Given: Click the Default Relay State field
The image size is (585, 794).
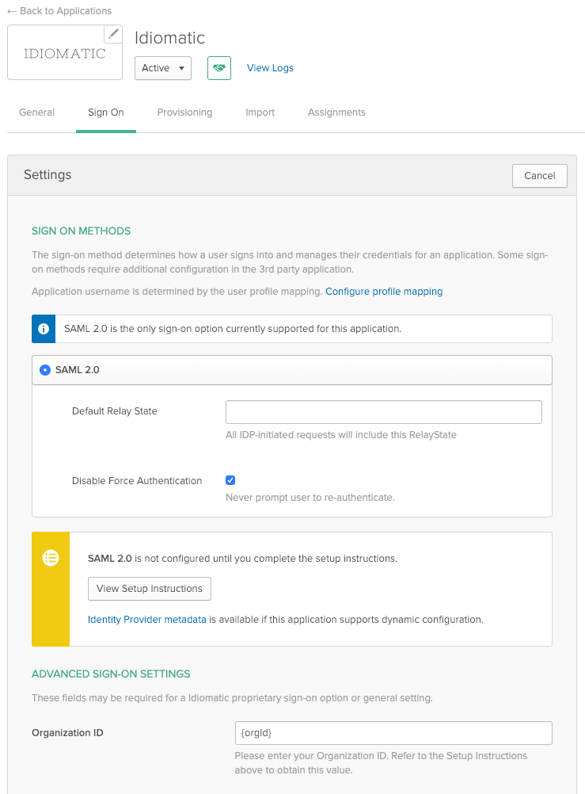Looking at the screenshot, I should (383, 412).
